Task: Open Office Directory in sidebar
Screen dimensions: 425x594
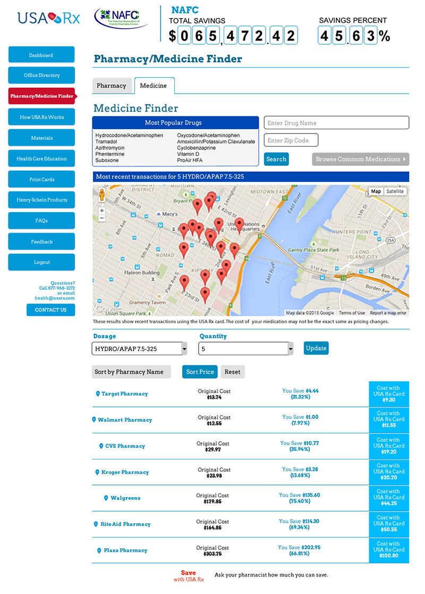Action: click(x=41, y=76)
